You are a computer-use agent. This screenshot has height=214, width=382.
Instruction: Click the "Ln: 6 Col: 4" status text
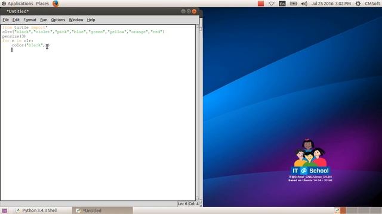click(x=189, y=204)
